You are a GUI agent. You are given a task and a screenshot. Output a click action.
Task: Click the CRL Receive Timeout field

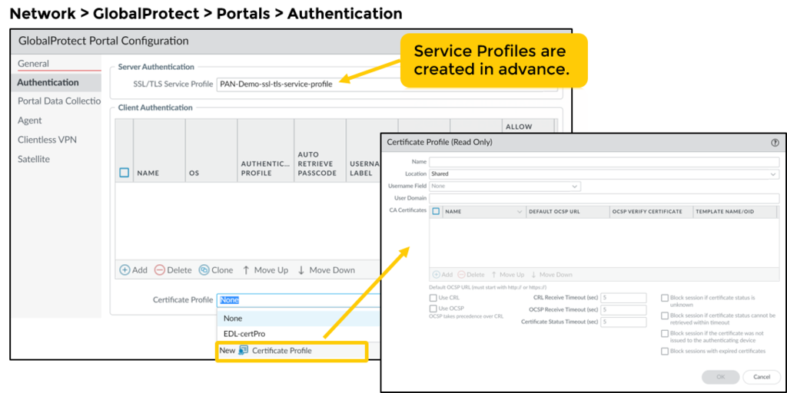point(623,298)
